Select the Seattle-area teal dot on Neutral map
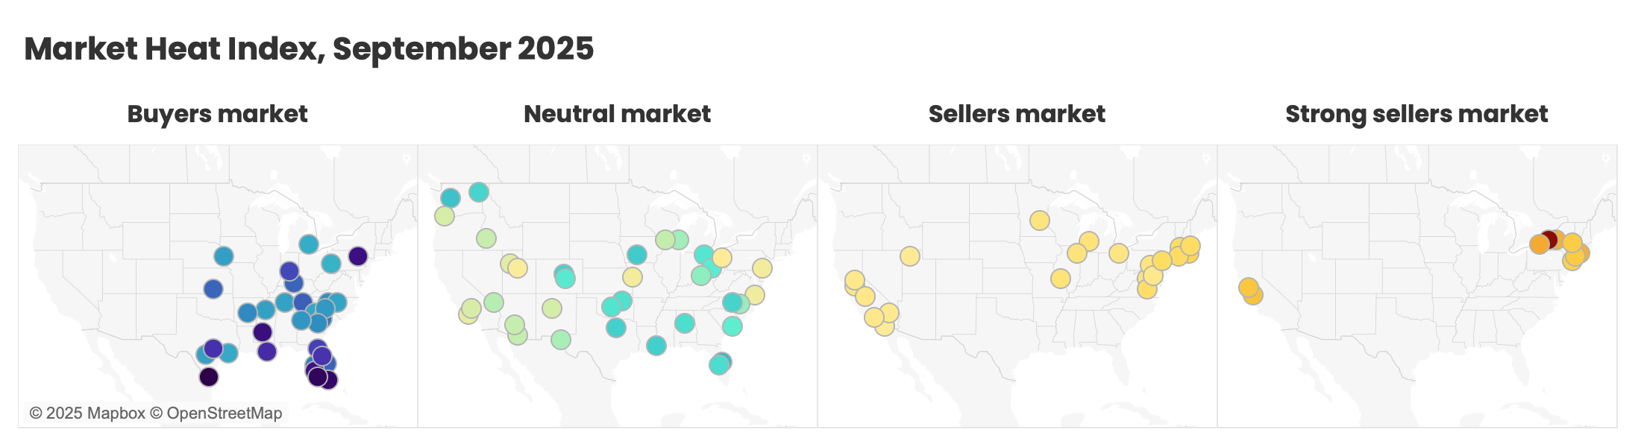This screenshot has height=447, width=1641. point(451,197)
